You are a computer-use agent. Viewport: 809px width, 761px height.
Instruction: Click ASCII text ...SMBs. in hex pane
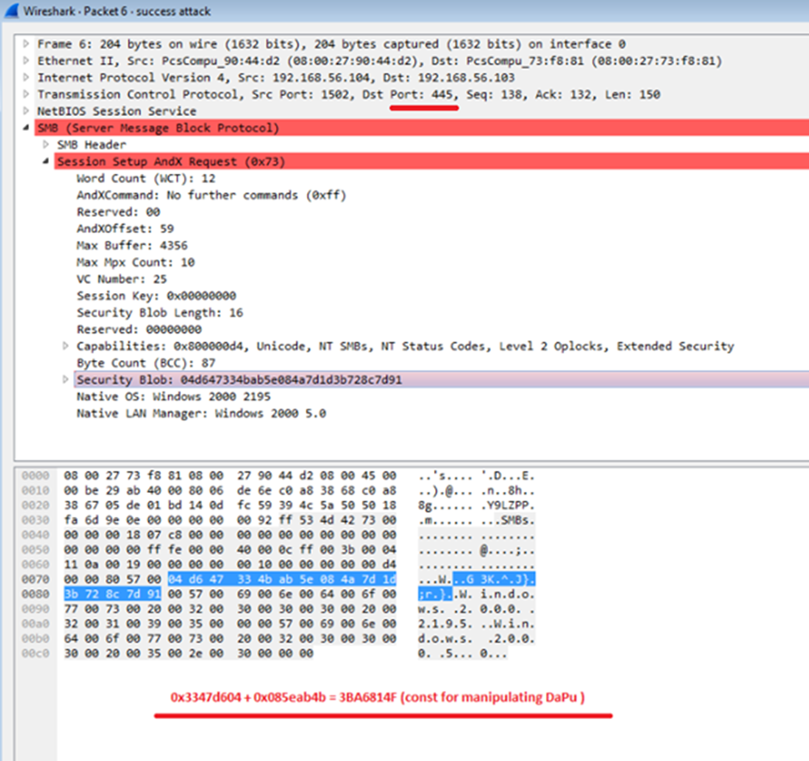pos(508,520)
